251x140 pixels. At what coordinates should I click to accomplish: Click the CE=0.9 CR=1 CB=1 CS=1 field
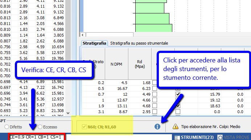(x=37, y=137)
